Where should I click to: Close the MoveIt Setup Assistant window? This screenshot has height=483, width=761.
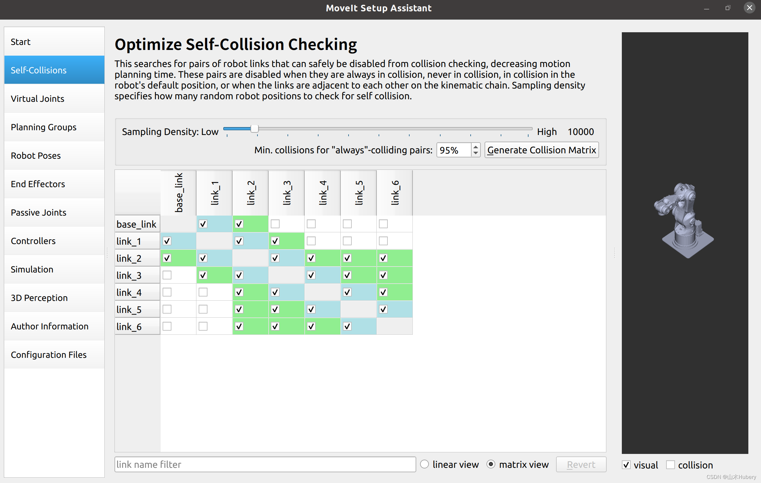pos(749,8)
